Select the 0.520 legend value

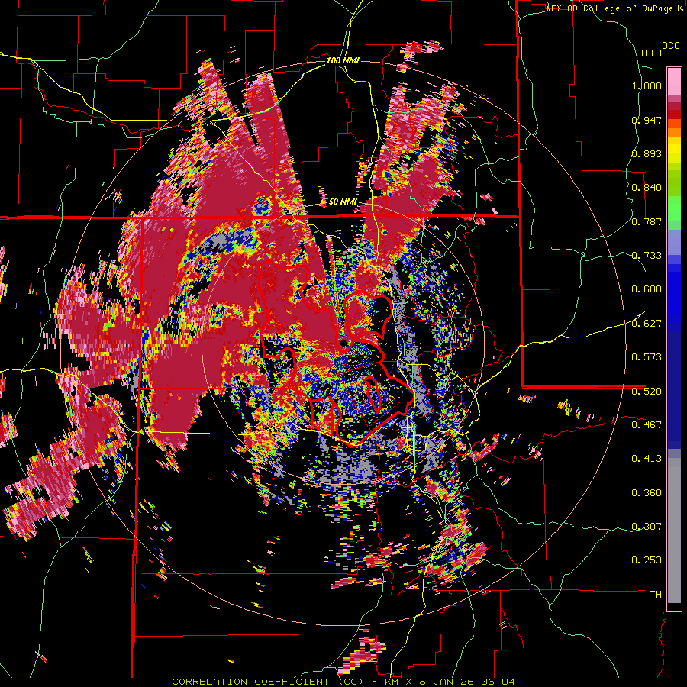click(647, 391)
